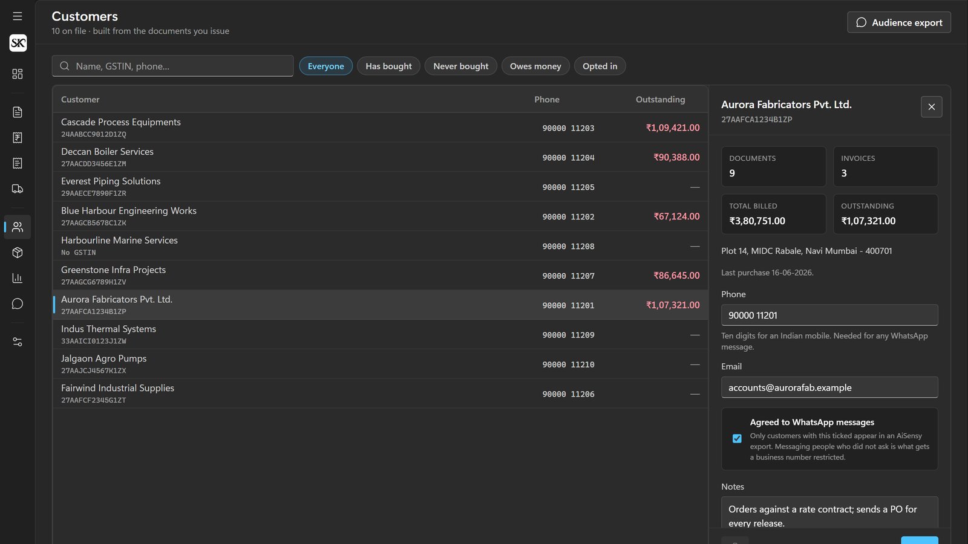Open the bar chart reports icon in sidebar
The width and height of the screenshot is (968, 544).
point(18,278)
